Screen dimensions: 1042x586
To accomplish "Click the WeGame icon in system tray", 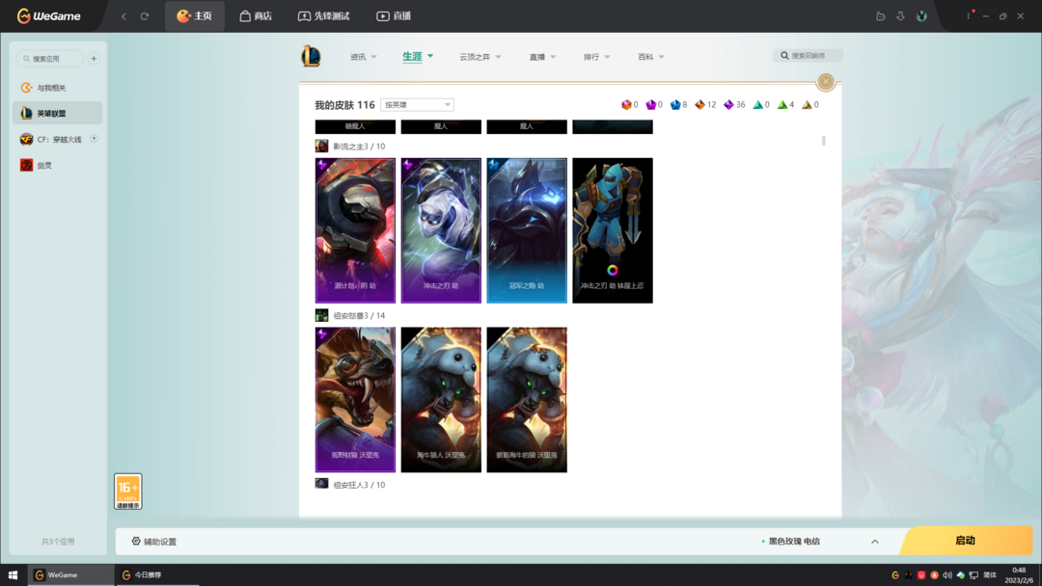I will pyautogui.click(x=895, y=574).
